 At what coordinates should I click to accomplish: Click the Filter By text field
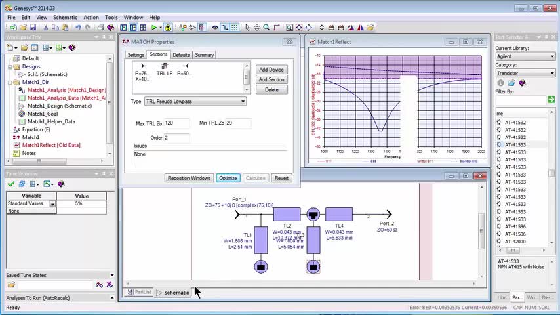tap(521, 100)
